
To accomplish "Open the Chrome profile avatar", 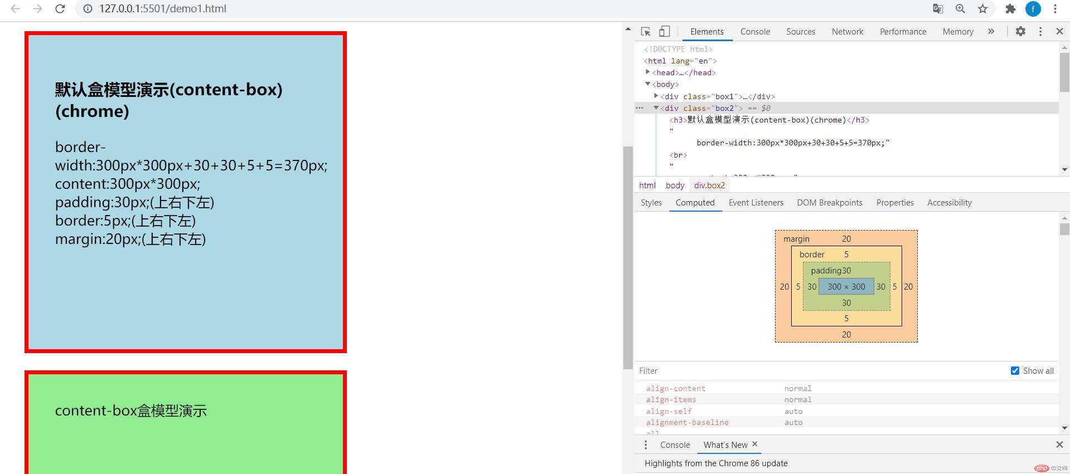I will coord(1033,9).
